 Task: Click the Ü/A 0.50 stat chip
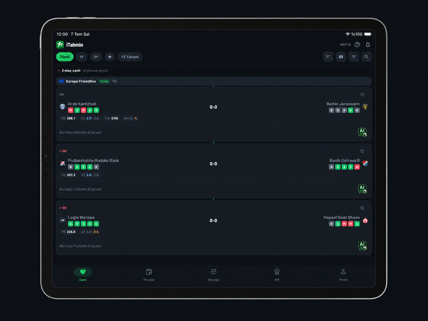coord(111,118)
